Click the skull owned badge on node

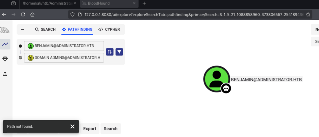(x=226, y=88)
